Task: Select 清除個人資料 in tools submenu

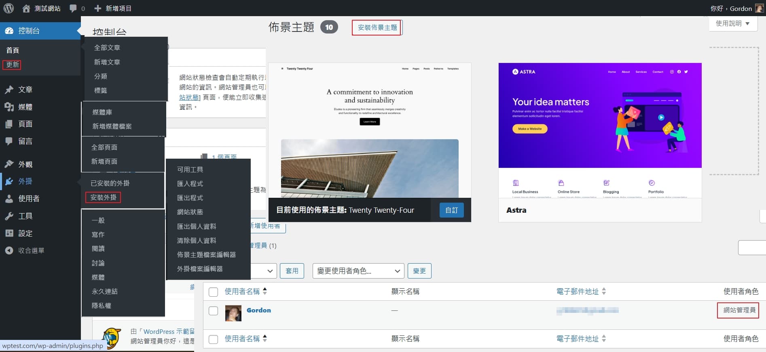Action: (x=197, y=241)
